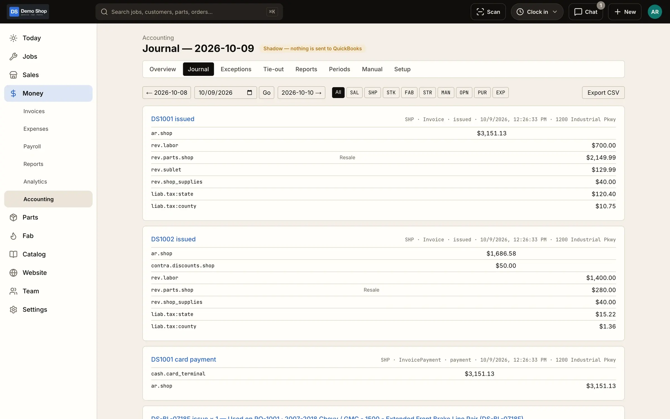
Task: Go to previous day 2026-10-08
Action: click(x=167, y=92)
